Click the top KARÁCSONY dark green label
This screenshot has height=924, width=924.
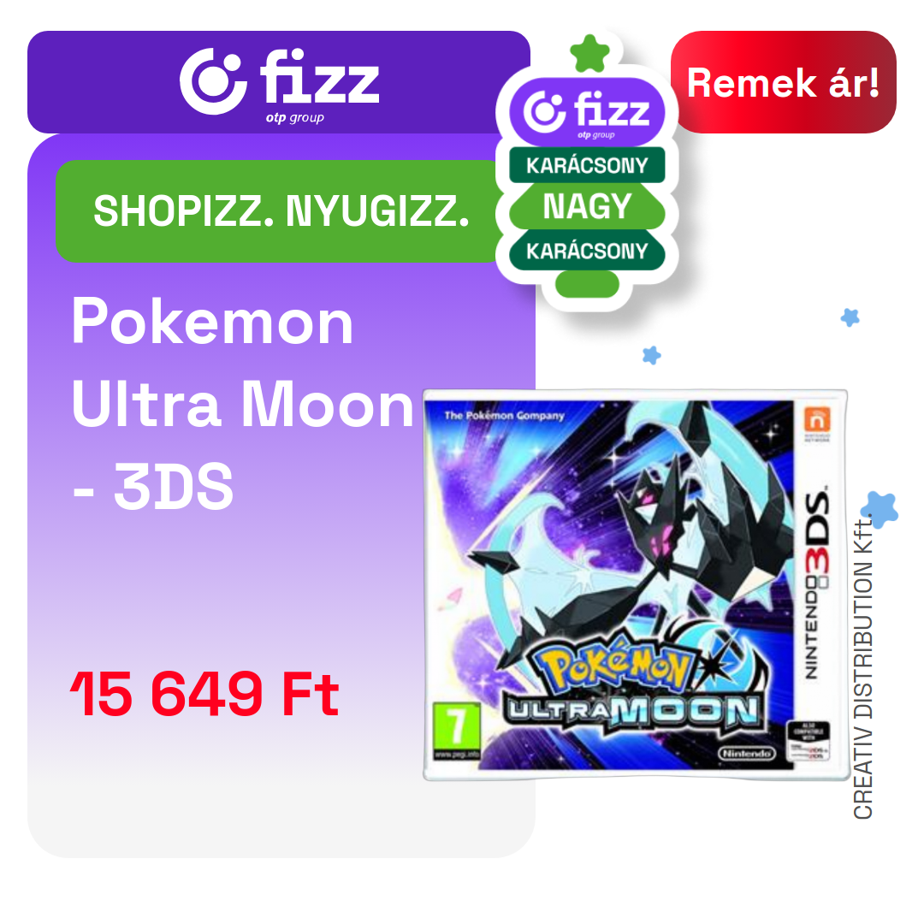click(x=587, y=165)
